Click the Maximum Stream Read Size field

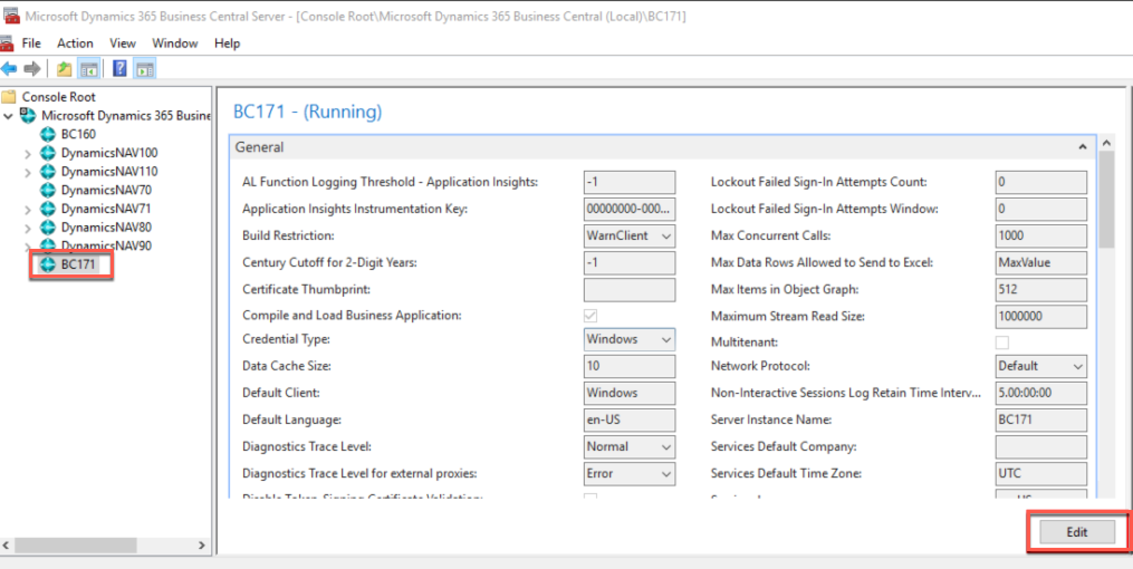[x=1041, y=316]
